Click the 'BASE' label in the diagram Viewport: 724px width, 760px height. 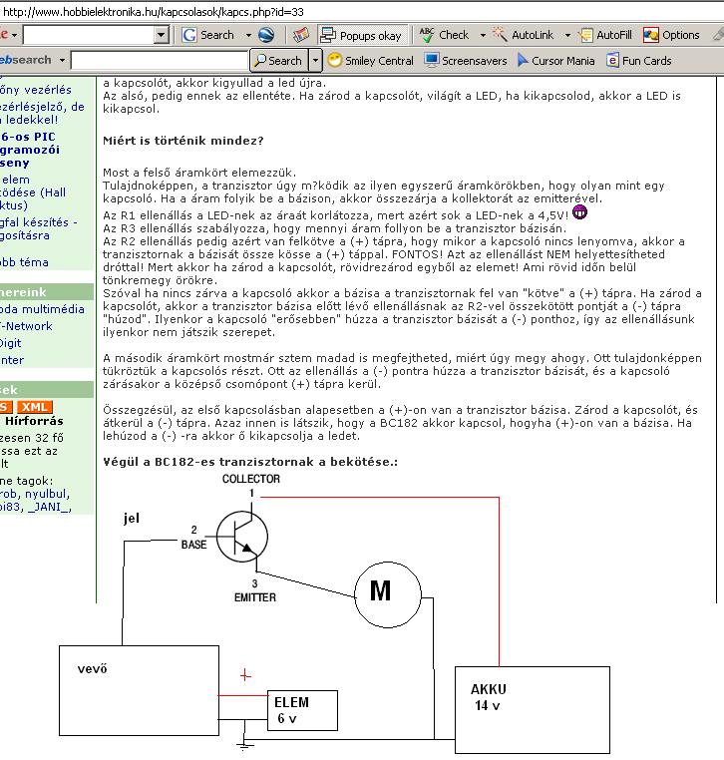click(x=193, y=545)
